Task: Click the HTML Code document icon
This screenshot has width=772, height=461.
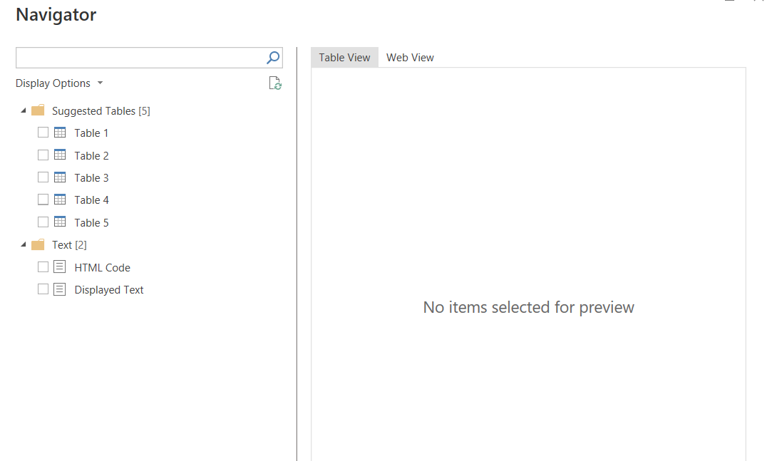Action: (60, 266)
